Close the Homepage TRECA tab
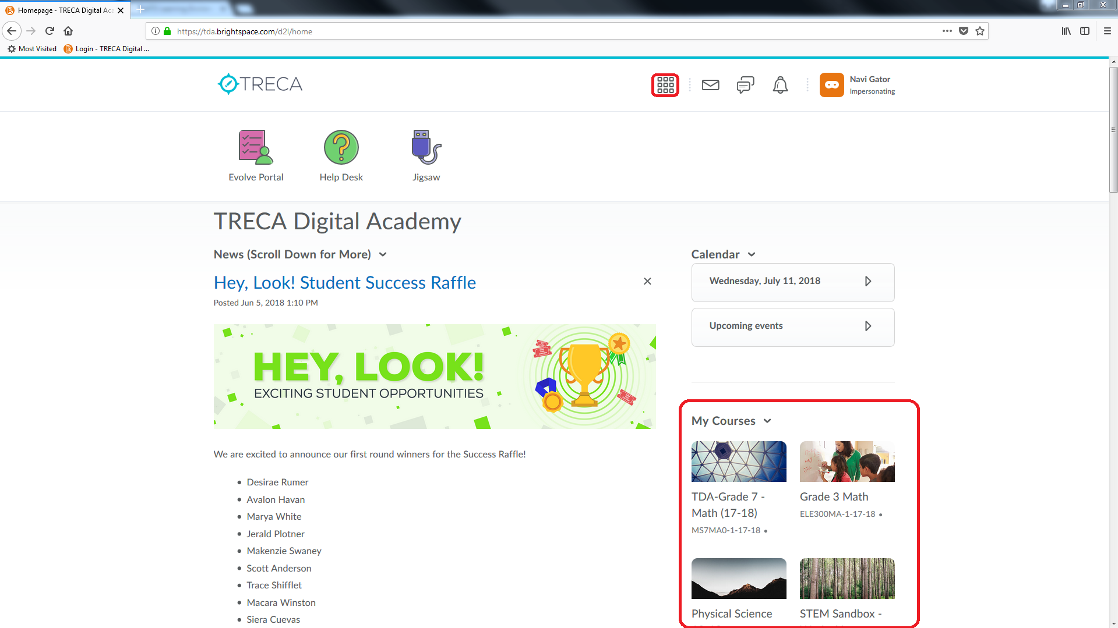 click(121, 10)
